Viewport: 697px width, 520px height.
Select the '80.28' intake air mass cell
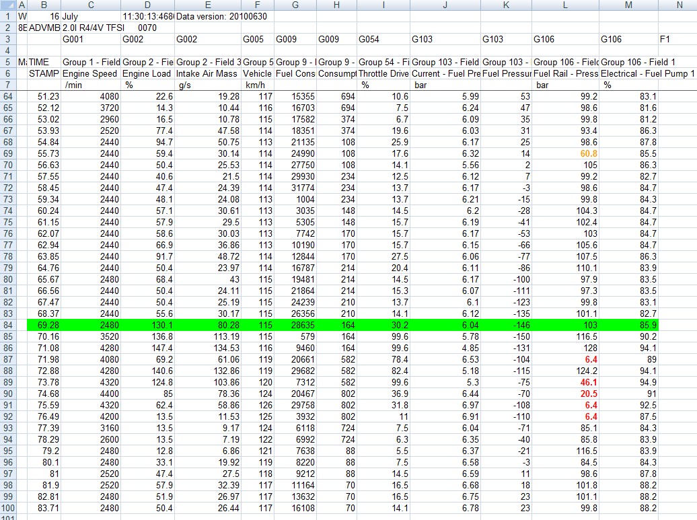pyautogui.click(x=208, y=325)
